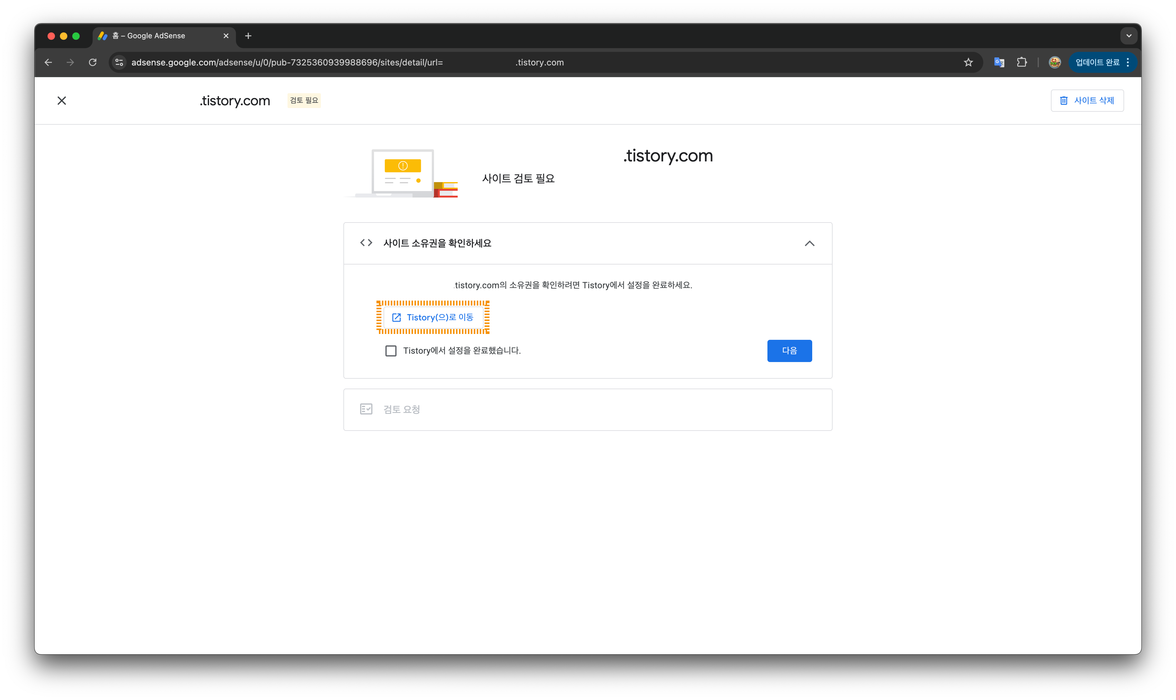
Task: Open the Extensions puzzle icon
Action: [1022, 62]
